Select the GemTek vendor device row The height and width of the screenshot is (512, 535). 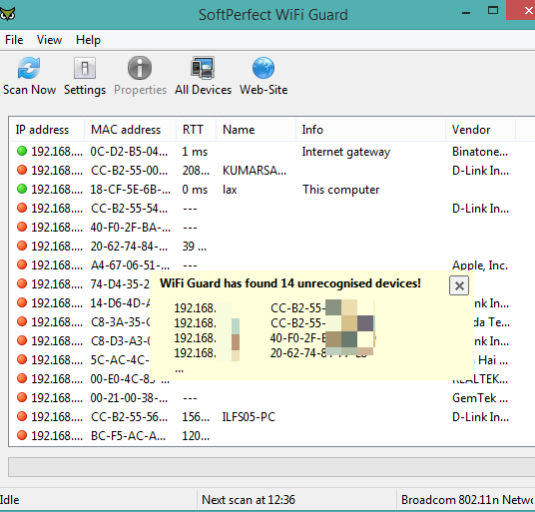271,398
